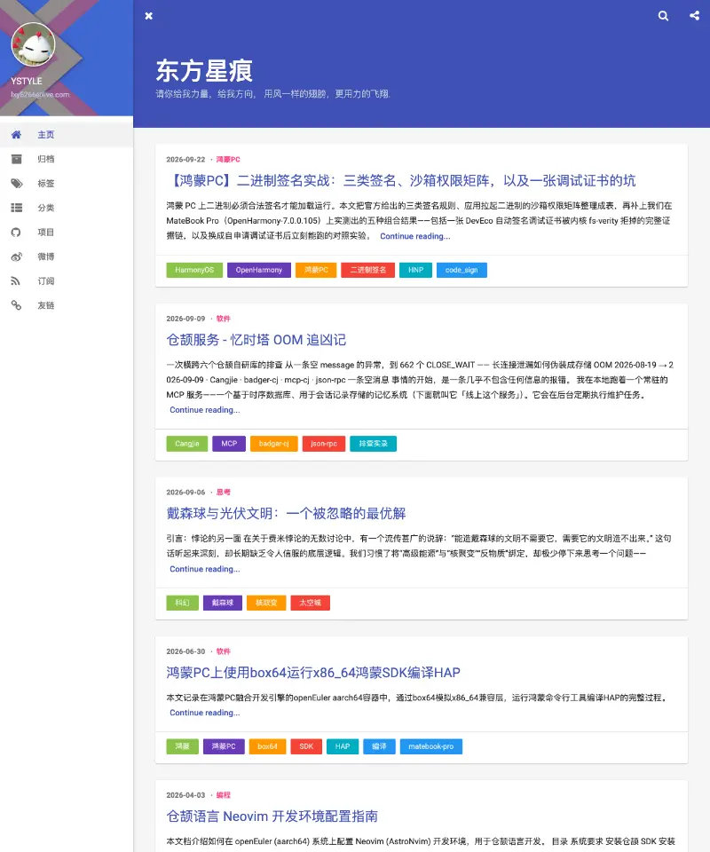Open the 主页 menu item
710x852 pixels.
click(67, 134)
